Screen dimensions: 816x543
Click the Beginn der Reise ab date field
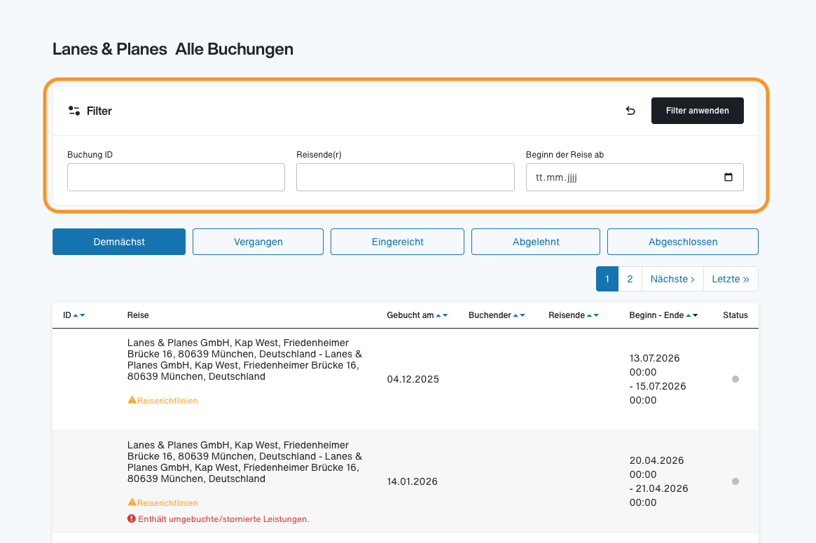click(635, 177)
